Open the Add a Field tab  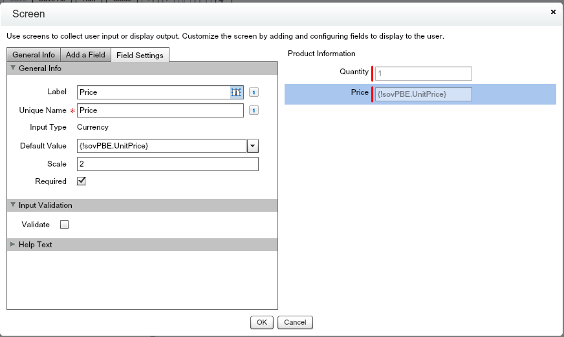(85, 55)
